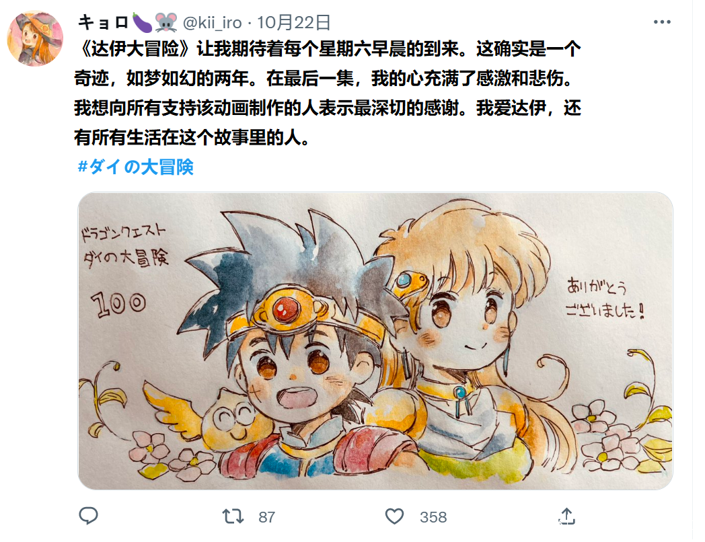Open the #ダイの大冒険 hashtag link
Viewport: 705px width, 542px height.
(135, 167)
